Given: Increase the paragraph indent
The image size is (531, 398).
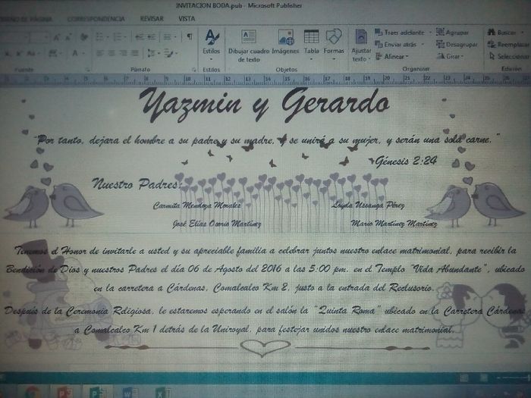Looking at the screenshot, I should point(151,37).
